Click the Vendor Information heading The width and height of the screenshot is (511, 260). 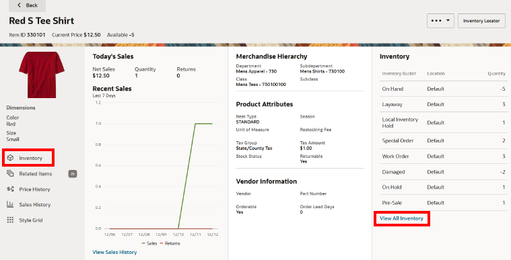tap(266, 181)
